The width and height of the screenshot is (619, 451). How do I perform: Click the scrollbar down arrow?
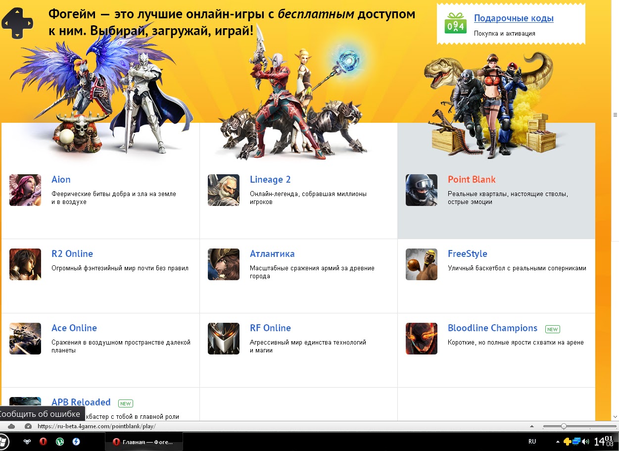point(615,417)
